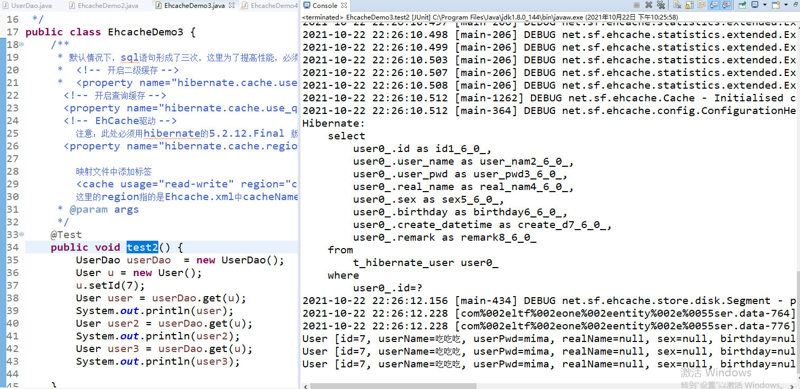
Task: Click '@param args' in the Javadoc
Action: pos(104,209)
